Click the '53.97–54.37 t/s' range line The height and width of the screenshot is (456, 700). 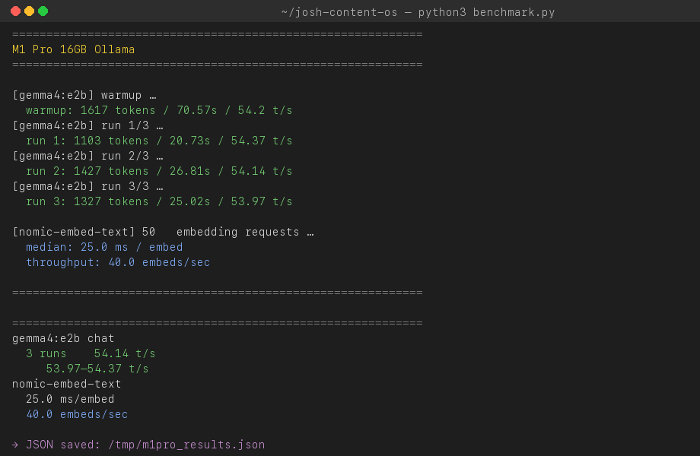pos(97,369)
